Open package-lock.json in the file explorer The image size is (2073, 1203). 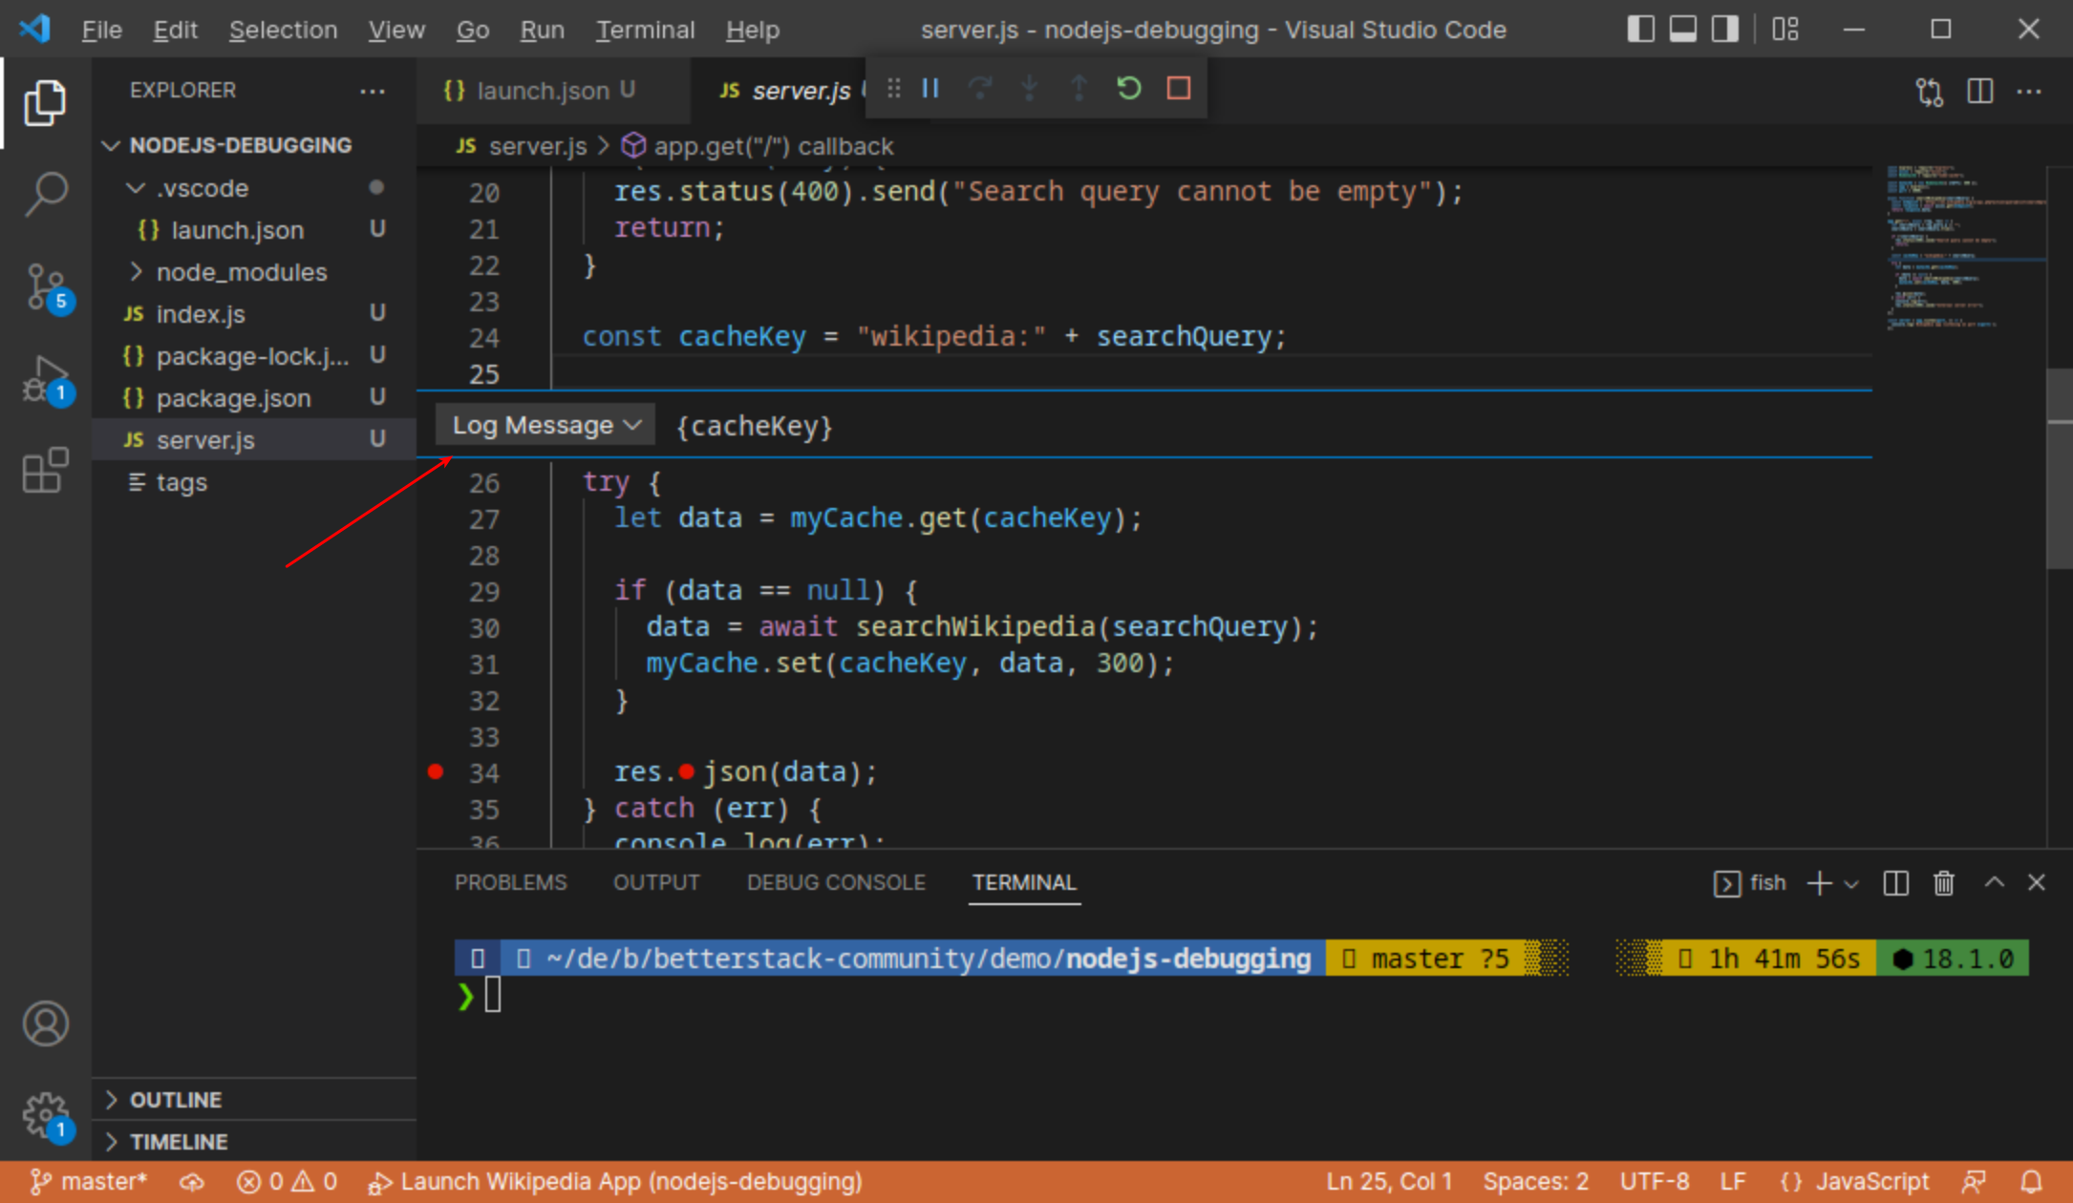(x=254, y=356)
